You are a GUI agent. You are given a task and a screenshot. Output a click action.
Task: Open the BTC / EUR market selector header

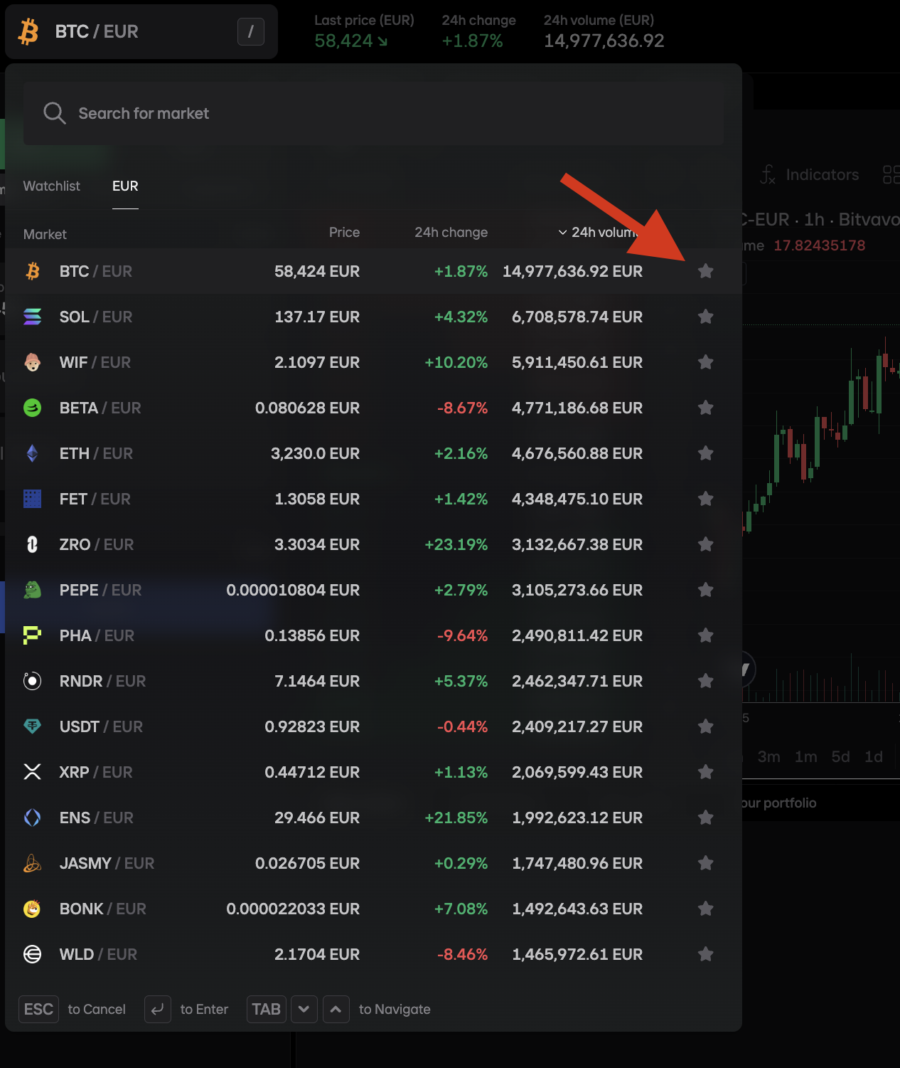tap(141, 32)
